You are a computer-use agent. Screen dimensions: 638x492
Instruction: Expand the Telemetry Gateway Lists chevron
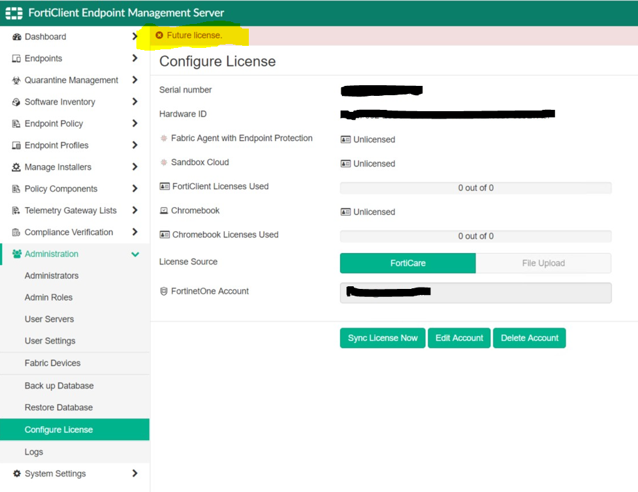pyautogui.click(x=135, y=210)
